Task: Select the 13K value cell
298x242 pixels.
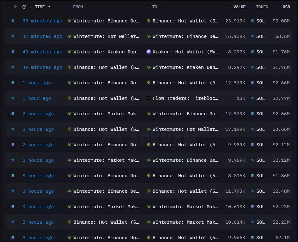Action: coord(241,98)
